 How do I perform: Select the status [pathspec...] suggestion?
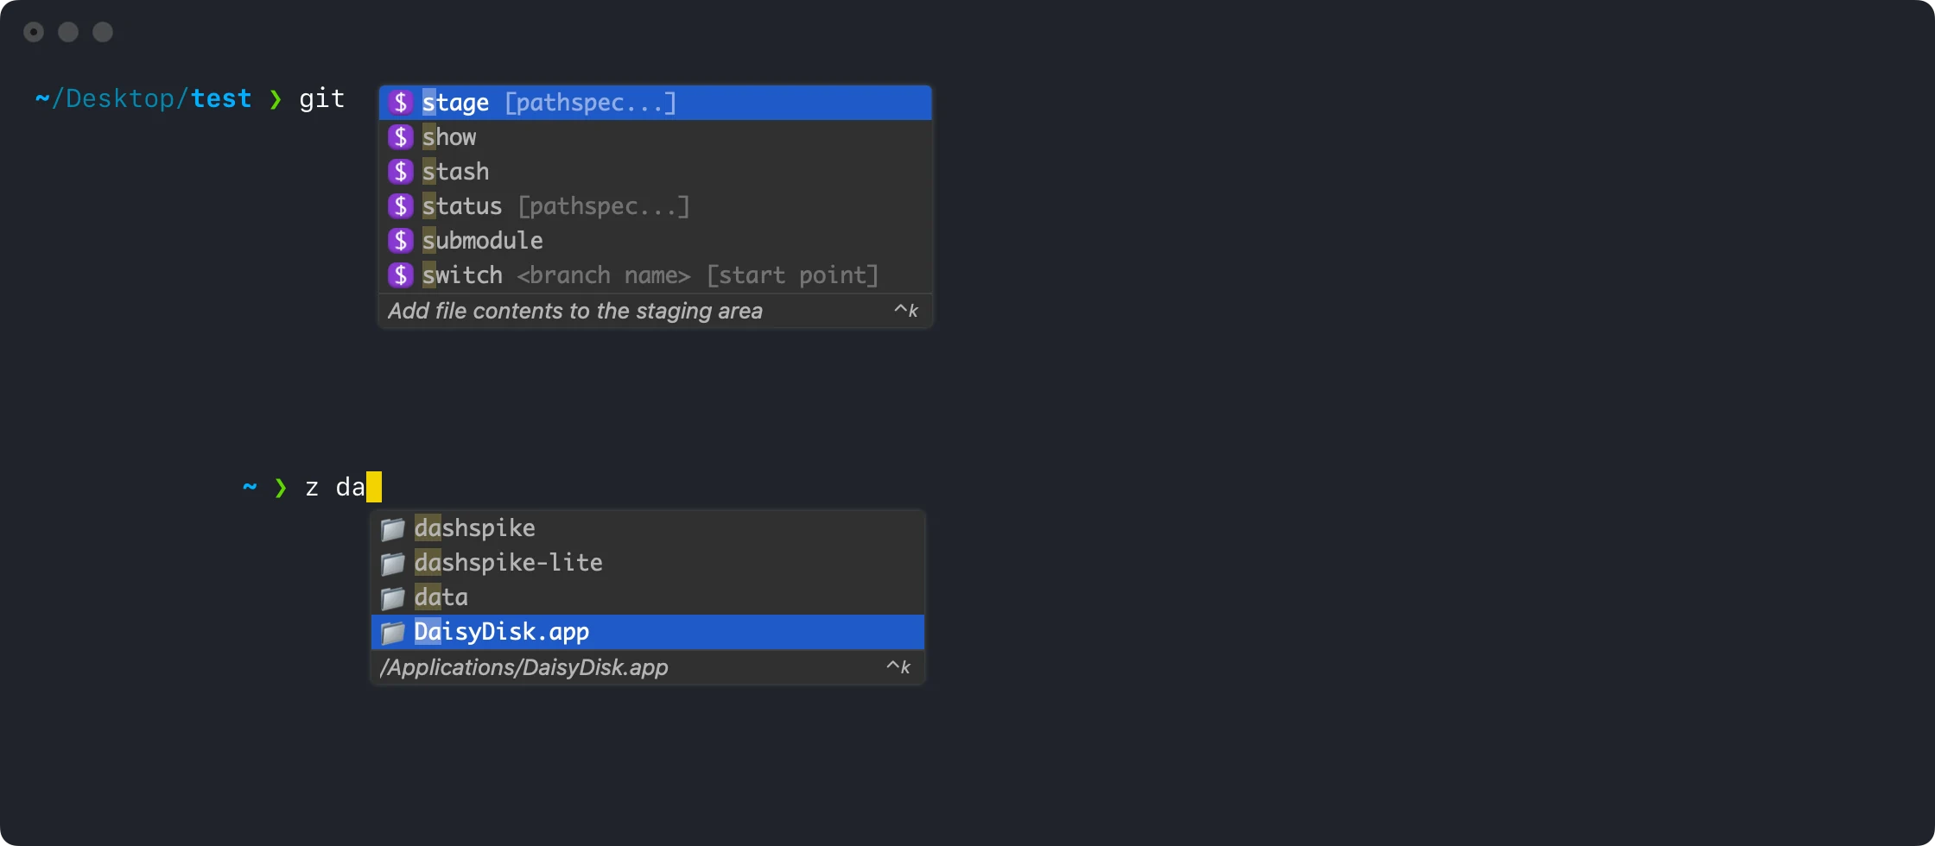tap(556, 206)
